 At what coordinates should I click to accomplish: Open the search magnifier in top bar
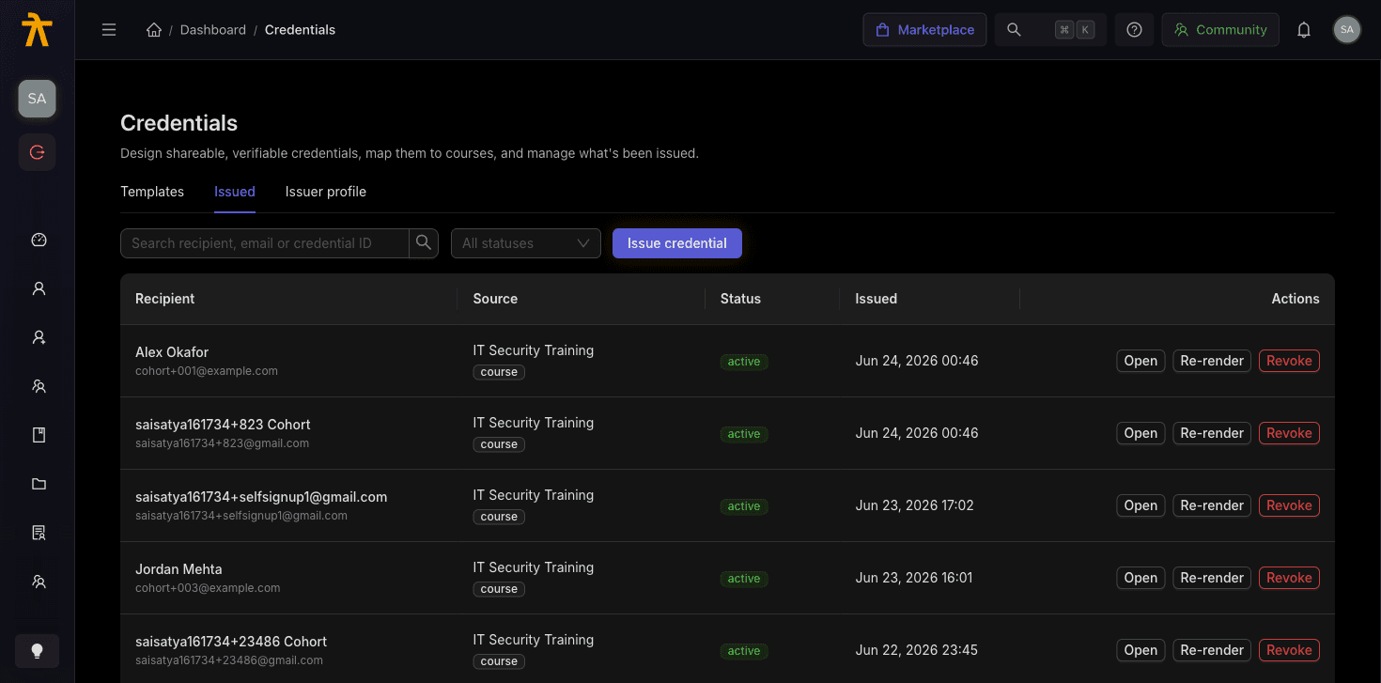pos(1014,30)
